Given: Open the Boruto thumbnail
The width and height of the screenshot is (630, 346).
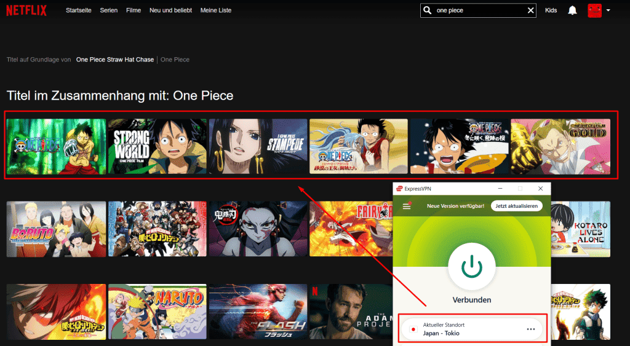Looking at the screenshot, I should [x=56, y=229].
